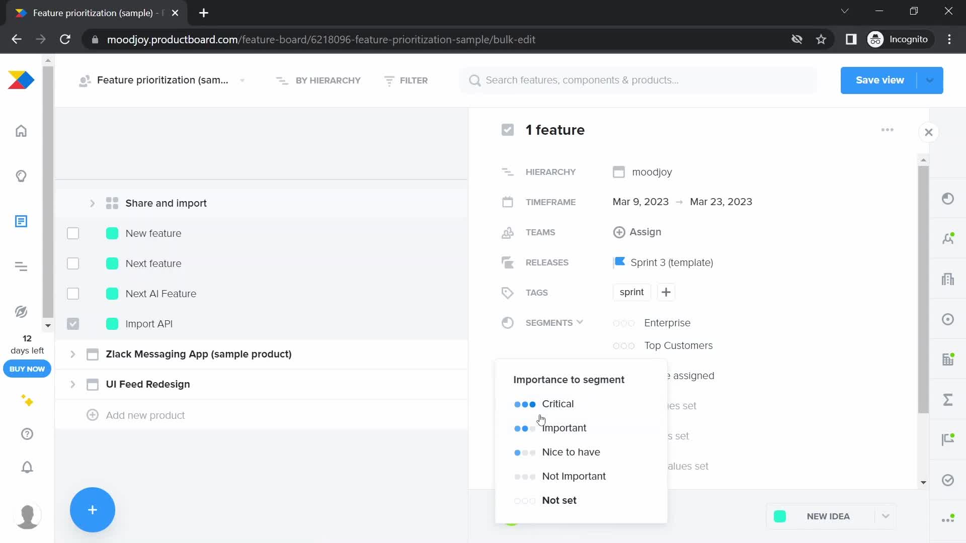Click the sprint tag
Screen dimensions: 966x543
pos(632,292)
